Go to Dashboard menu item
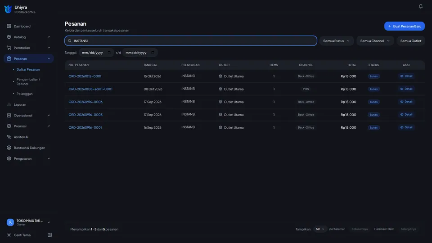The width and height of the screenshot is (432, 243). [x=29, y=26]
